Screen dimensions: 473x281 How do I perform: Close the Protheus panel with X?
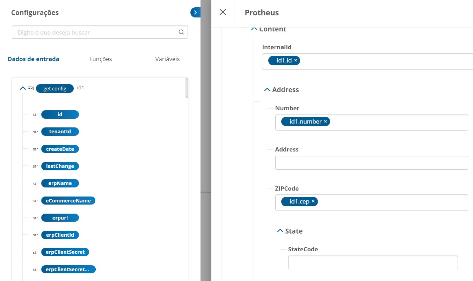tap(223, 12)
